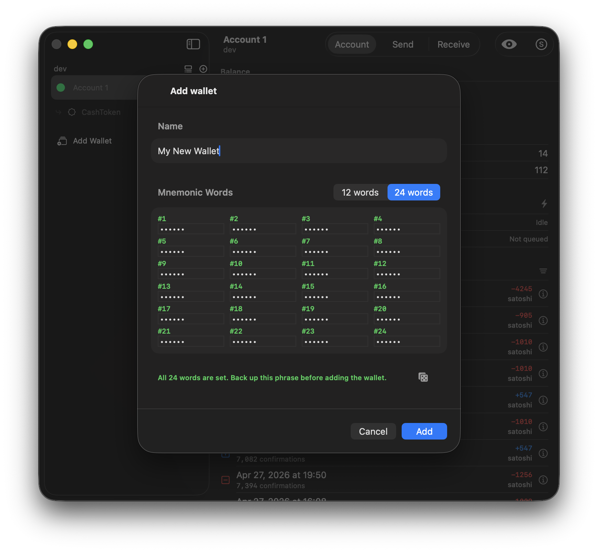Click mnemonic word field #20
Screen dimensions: 598x552
point(407,319)
